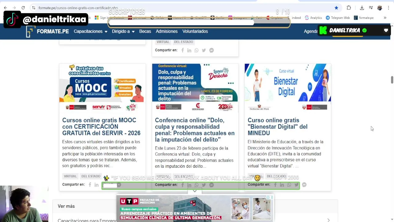Open the Agenda menu item

point(311,31)
